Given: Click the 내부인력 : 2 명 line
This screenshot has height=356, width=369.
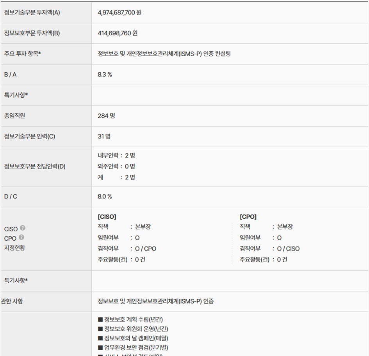Looking at the screenshot, I should pos(116,156).
